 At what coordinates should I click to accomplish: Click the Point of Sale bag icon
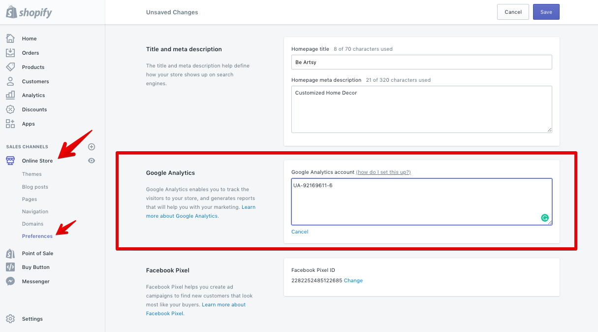[10, 253]
